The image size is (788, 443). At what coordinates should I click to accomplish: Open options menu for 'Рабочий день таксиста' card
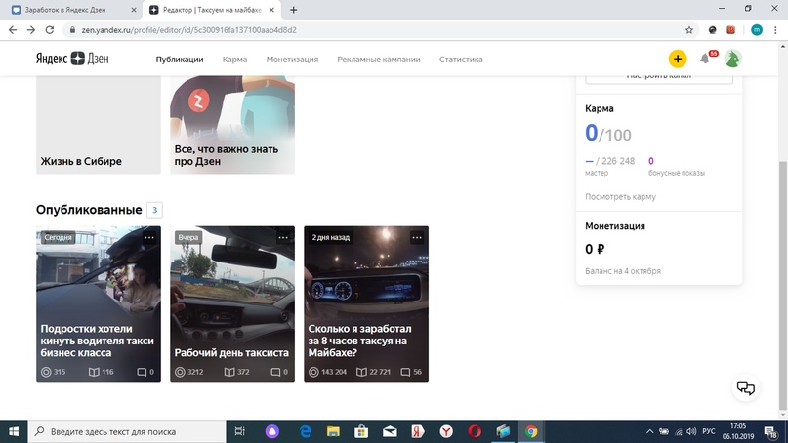click(283, 237)
